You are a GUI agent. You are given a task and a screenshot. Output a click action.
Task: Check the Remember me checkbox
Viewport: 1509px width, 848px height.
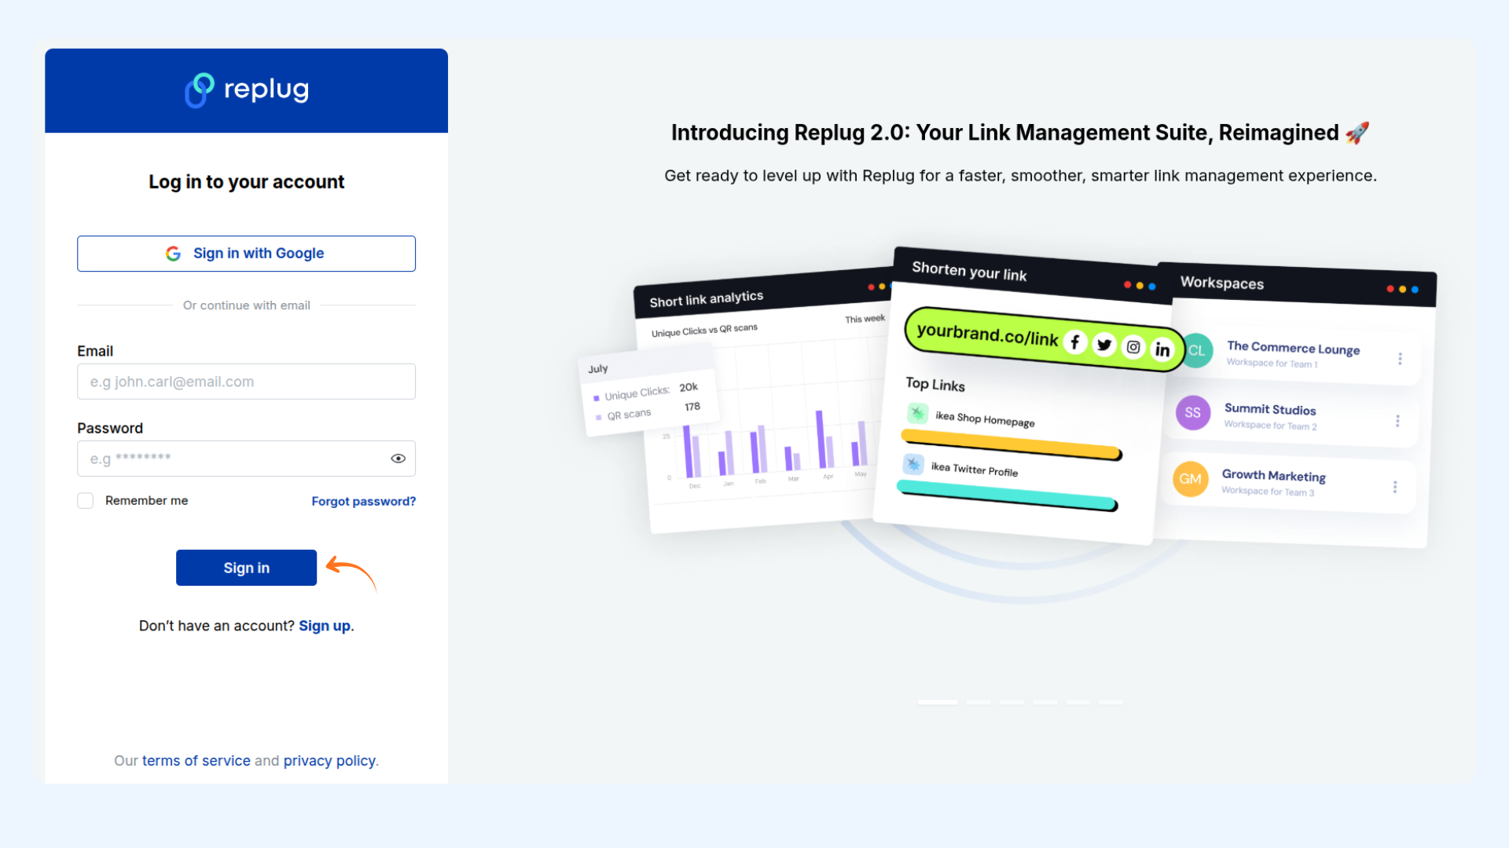pyautogui.click(x=86, y=501)
